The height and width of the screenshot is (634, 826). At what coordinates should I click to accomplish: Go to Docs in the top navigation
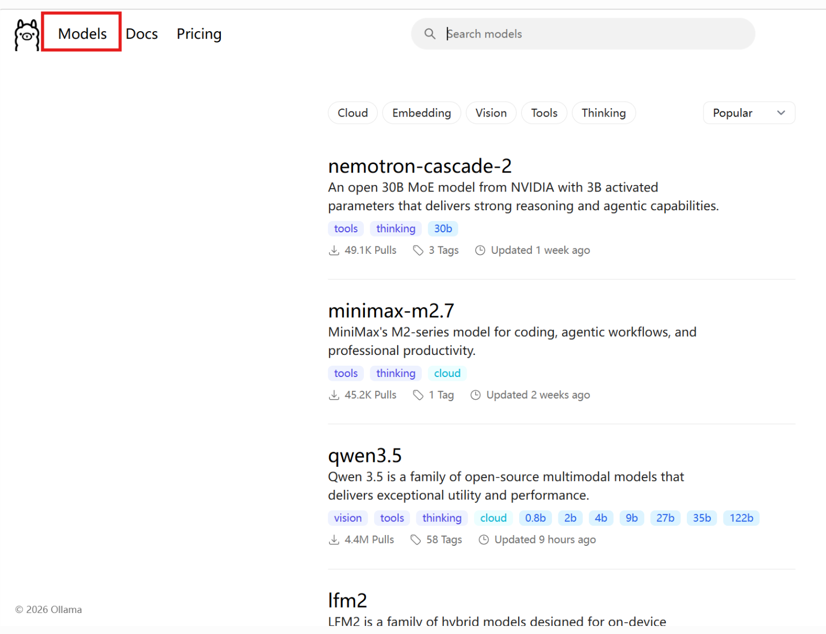click(x=142, y=34)
